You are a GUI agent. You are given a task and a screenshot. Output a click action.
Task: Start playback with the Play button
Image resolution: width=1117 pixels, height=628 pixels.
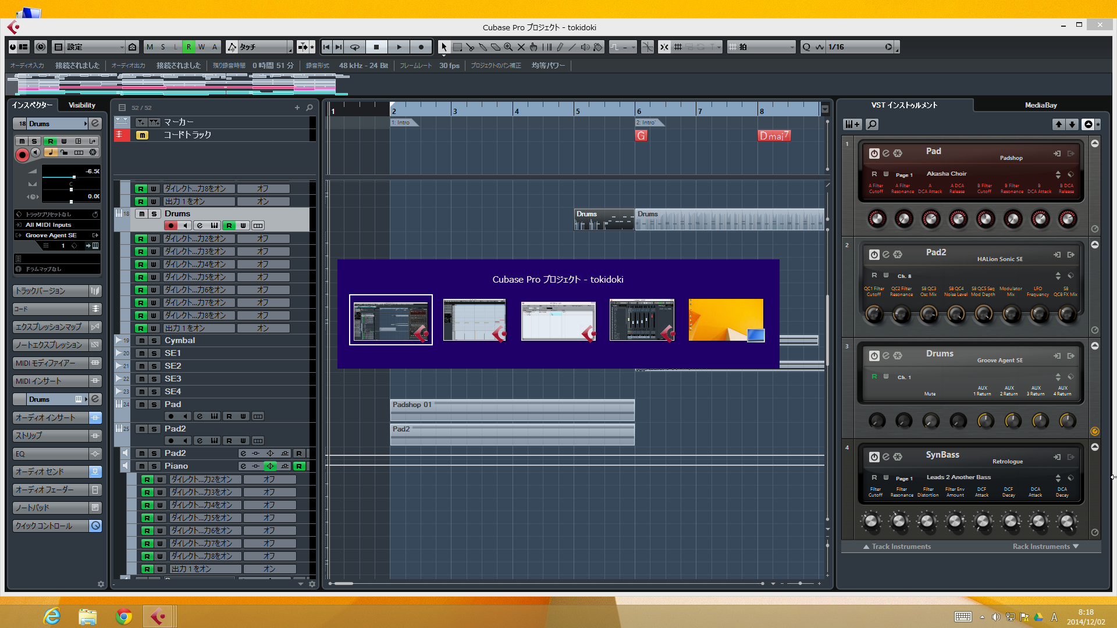(399, 47)
